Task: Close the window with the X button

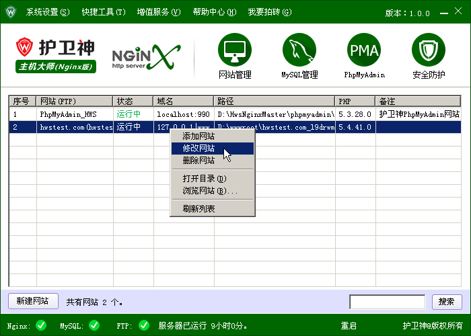Action: click(x=458, y=11)
